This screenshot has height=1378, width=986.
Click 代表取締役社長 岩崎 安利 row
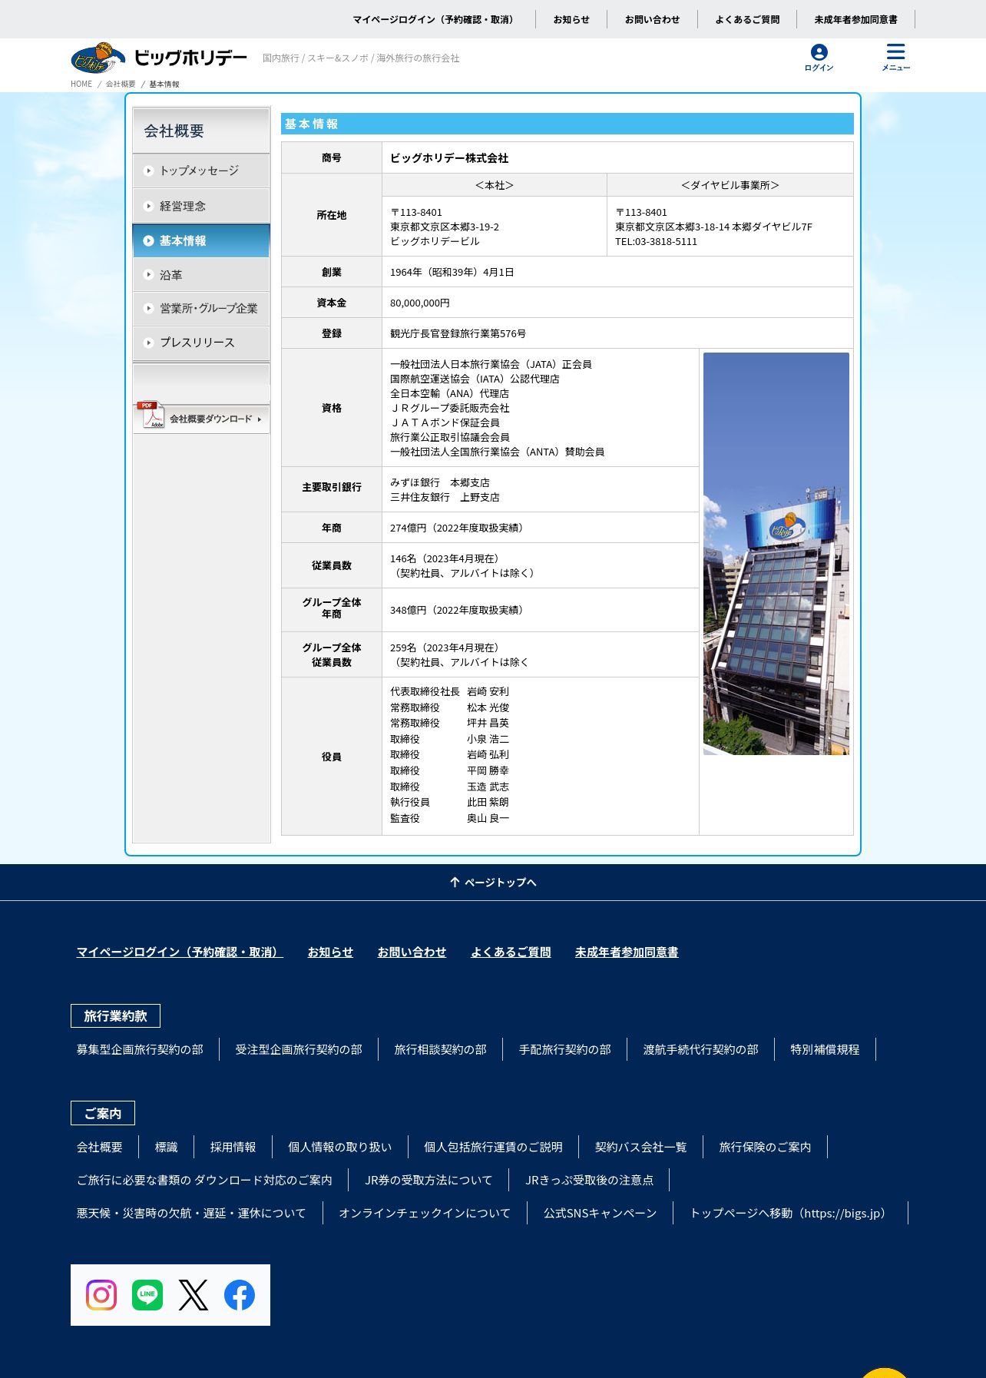tap(449, 691)
